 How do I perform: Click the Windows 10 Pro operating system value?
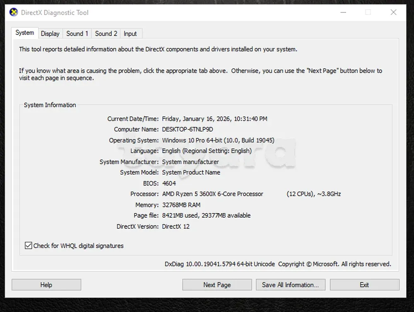(x=218, y=140)
